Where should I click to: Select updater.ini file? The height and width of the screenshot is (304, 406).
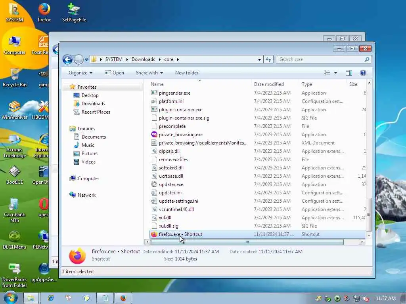click(x=170, y=193)
